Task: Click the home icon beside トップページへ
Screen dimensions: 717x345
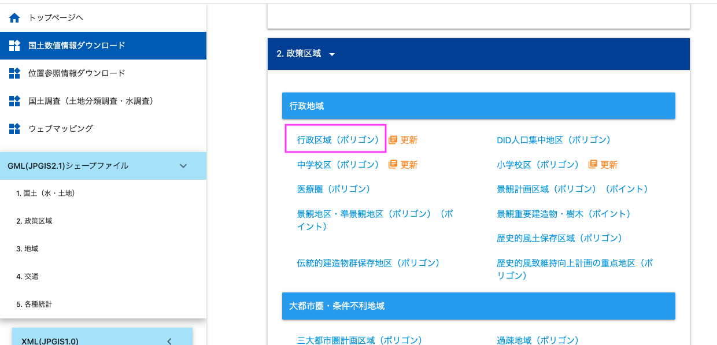Action: [14, 18]
